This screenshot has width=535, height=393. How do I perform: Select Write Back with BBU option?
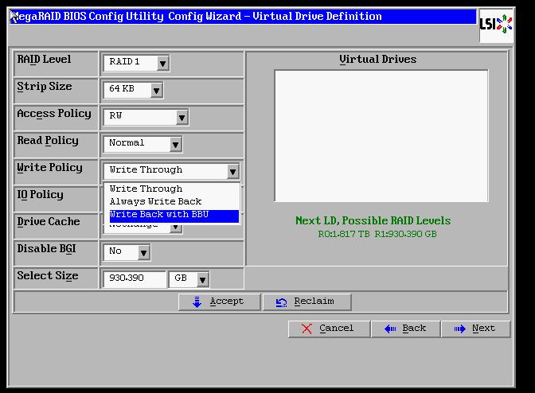[174, 216]
